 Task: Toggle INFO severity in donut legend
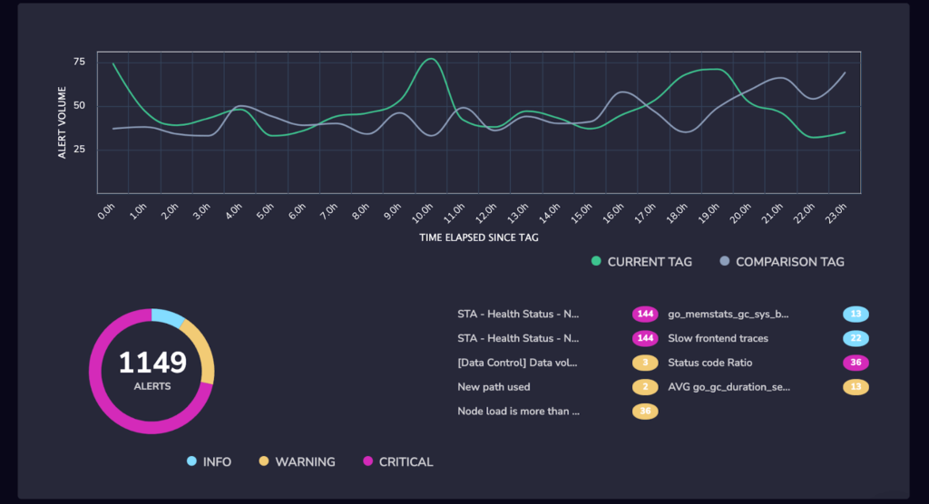[x=210, y=461]
